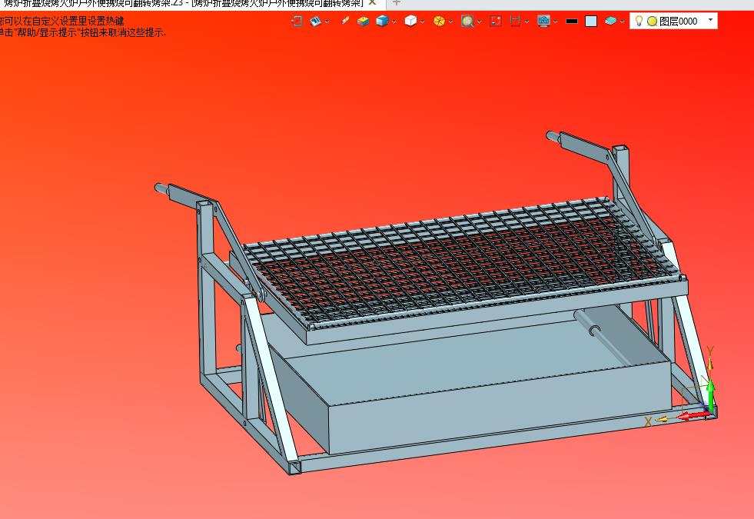Click the teal slab layer icon

[x=611, y=22]
